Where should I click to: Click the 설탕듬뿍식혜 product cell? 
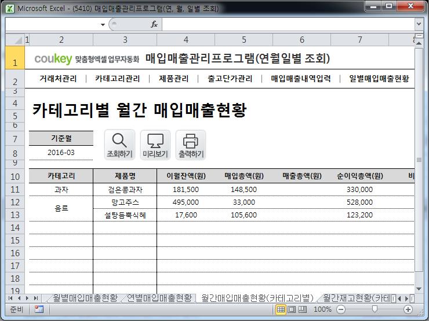pos(125,215)
